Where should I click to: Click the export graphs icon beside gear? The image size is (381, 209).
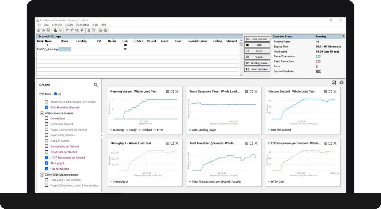pos(334,82)
